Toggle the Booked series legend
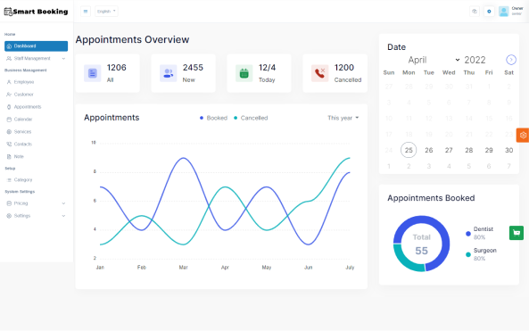Image resolution: width=529 pixels, height=331 pixels. click(x=213, y=118)
